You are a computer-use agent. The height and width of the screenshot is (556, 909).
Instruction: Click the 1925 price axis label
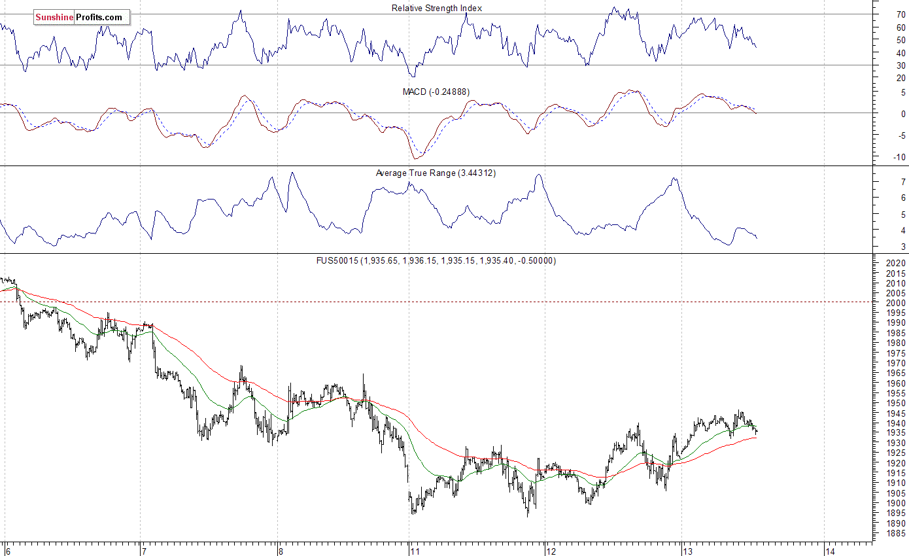click(x=895, y=453)
